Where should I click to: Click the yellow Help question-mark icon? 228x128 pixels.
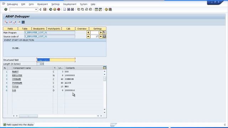pos(106,10)
